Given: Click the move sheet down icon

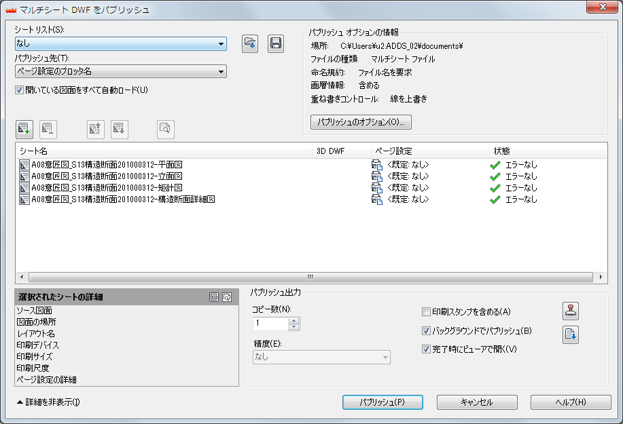Looking at the screenshot, I should point(120,130).
